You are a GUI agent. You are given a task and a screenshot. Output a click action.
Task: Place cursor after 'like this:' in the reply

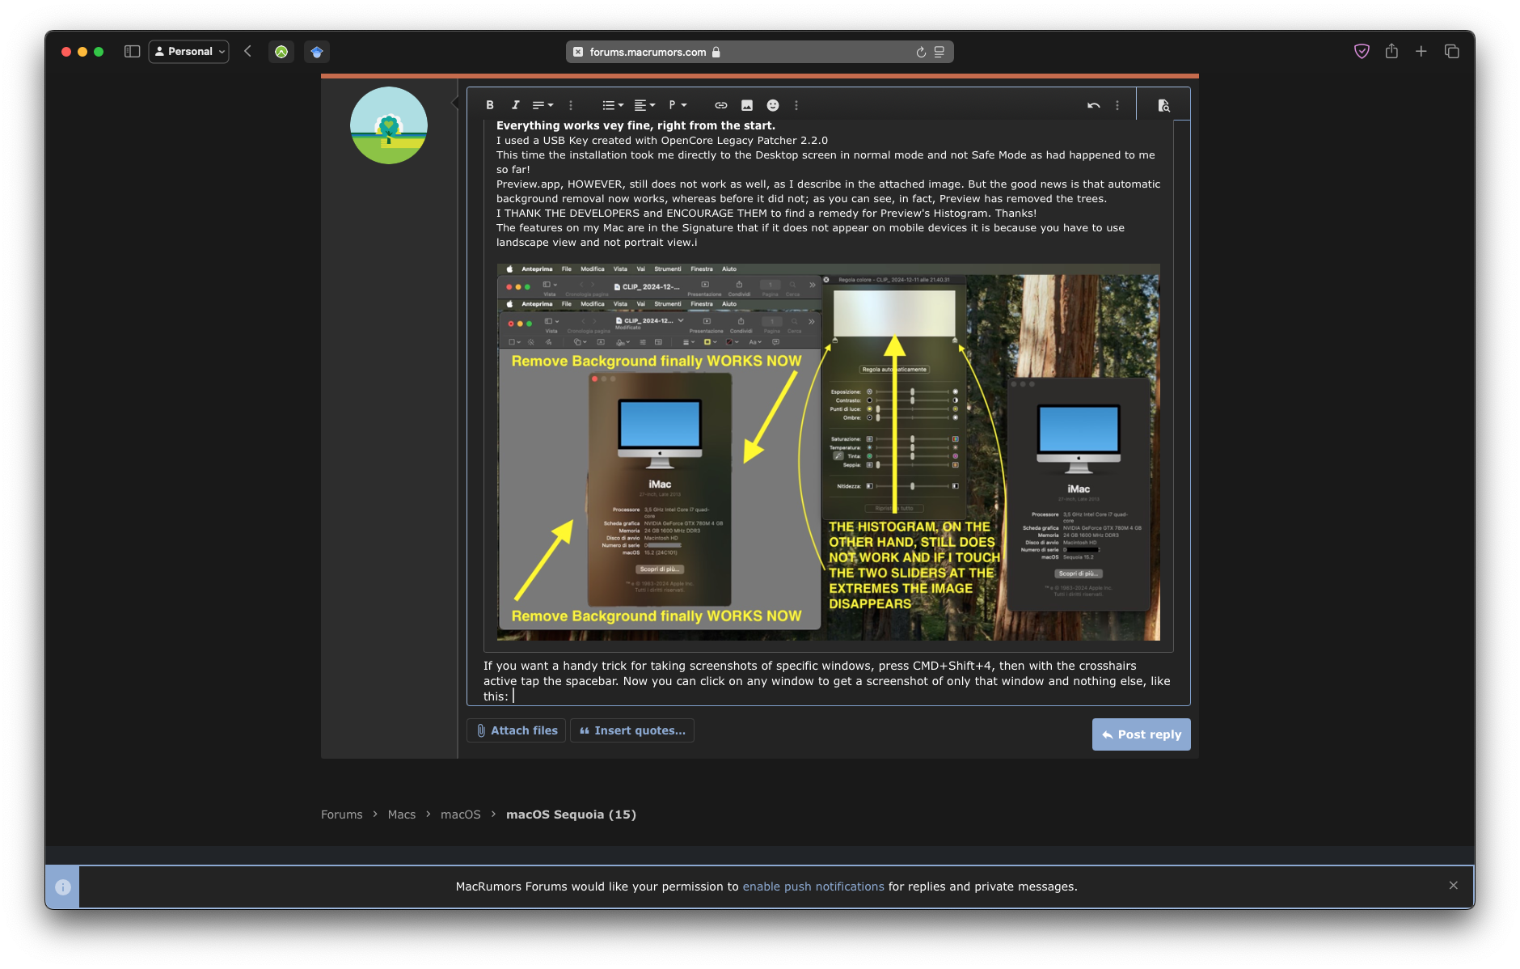pos(513,696)
